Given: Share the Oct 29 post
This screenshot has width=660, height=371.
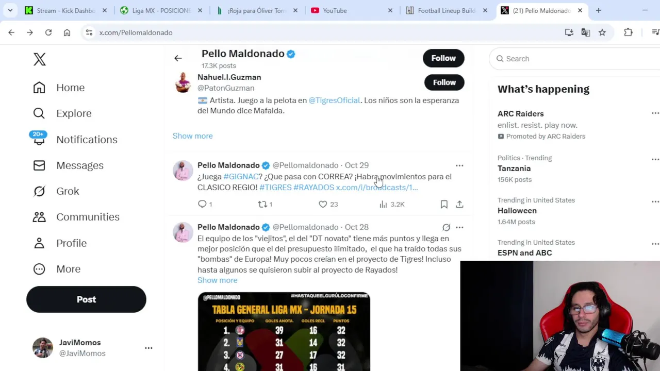Looking at the screenshot, I should pyautogui.click(x=459, y=205).
